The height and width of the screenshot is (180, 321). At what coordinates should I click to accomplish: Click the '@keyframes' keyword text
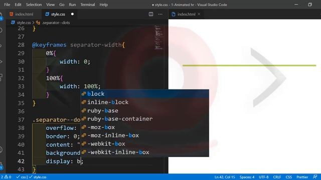49,45
